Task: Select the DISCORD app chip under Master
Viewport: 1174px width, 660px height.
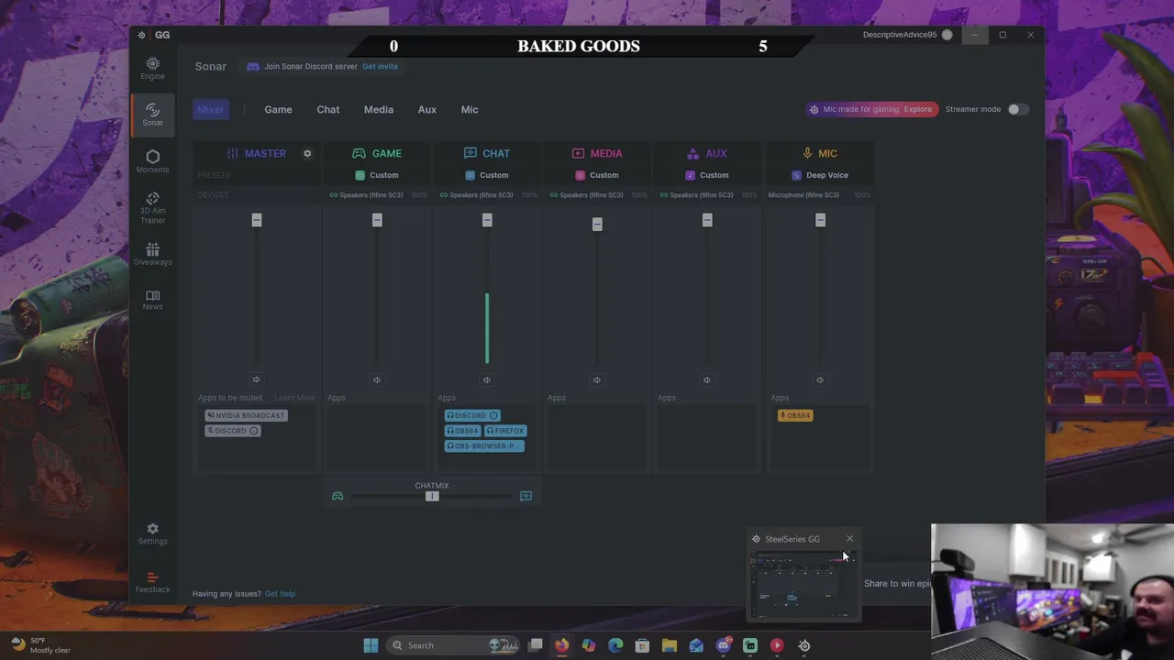Action: click(233, 431)
